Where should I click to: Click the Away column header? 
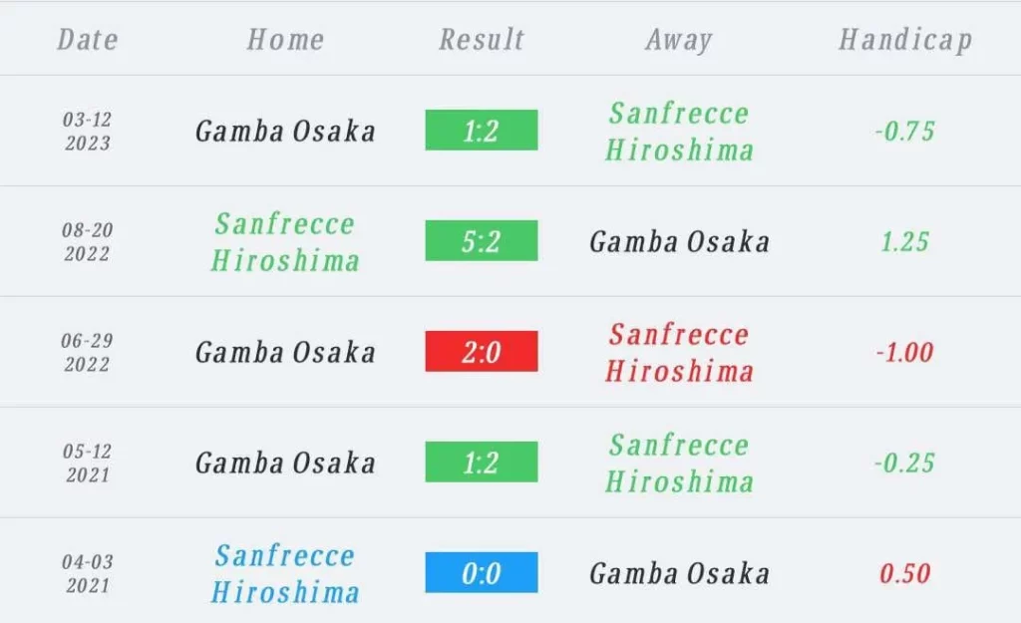coord(678,40)
